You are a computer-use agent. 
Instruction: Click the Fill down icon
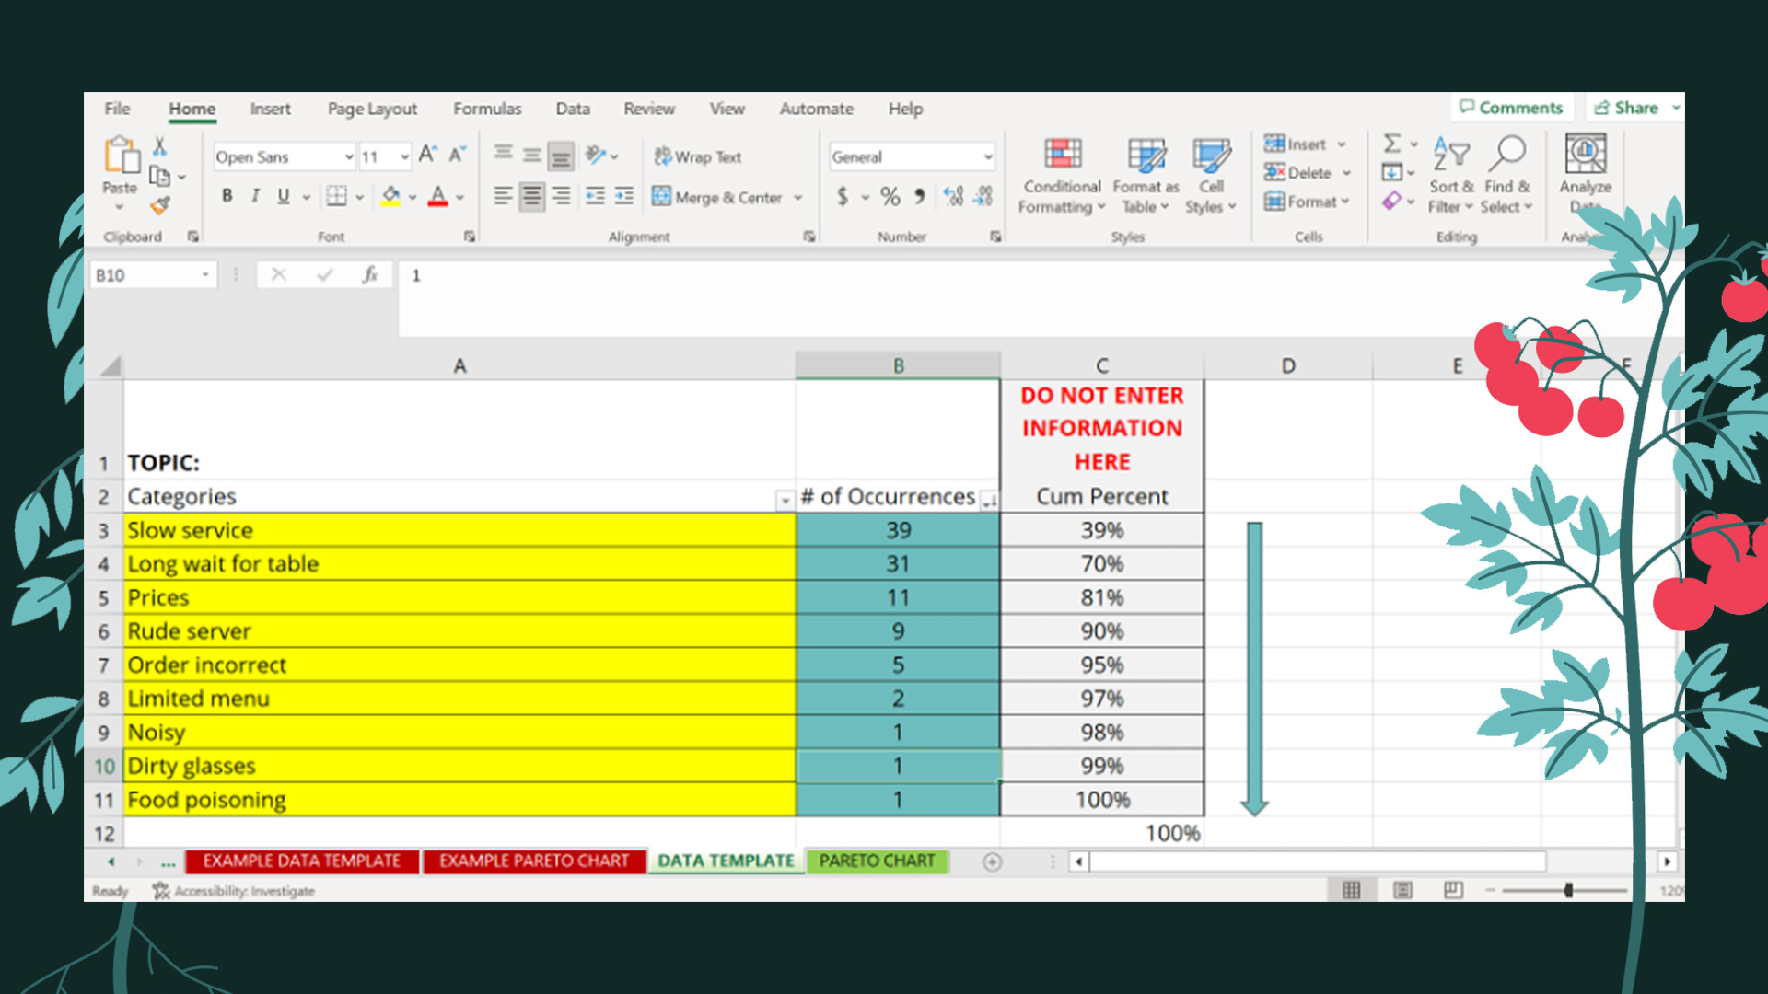[x=1391, y=172]
